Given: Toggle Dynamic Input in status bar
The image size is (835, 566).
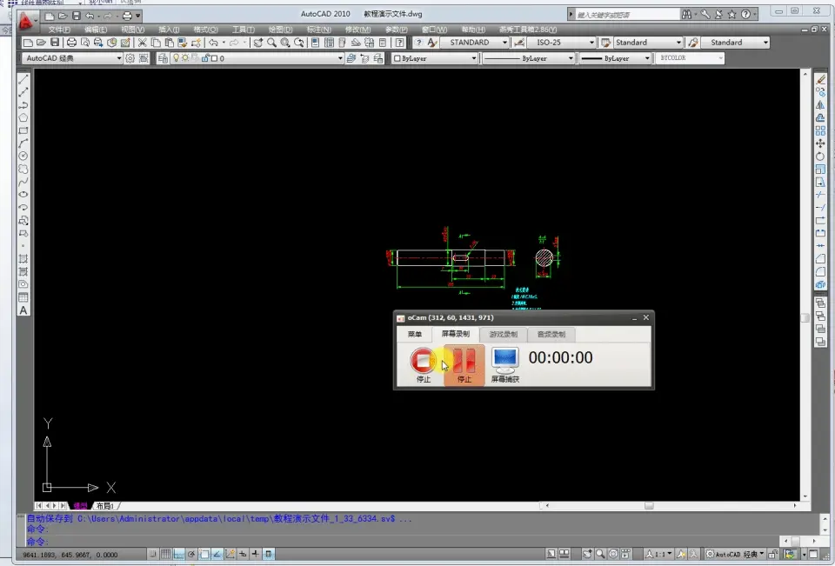Looking at the screenshot, I should coord(243,555).
